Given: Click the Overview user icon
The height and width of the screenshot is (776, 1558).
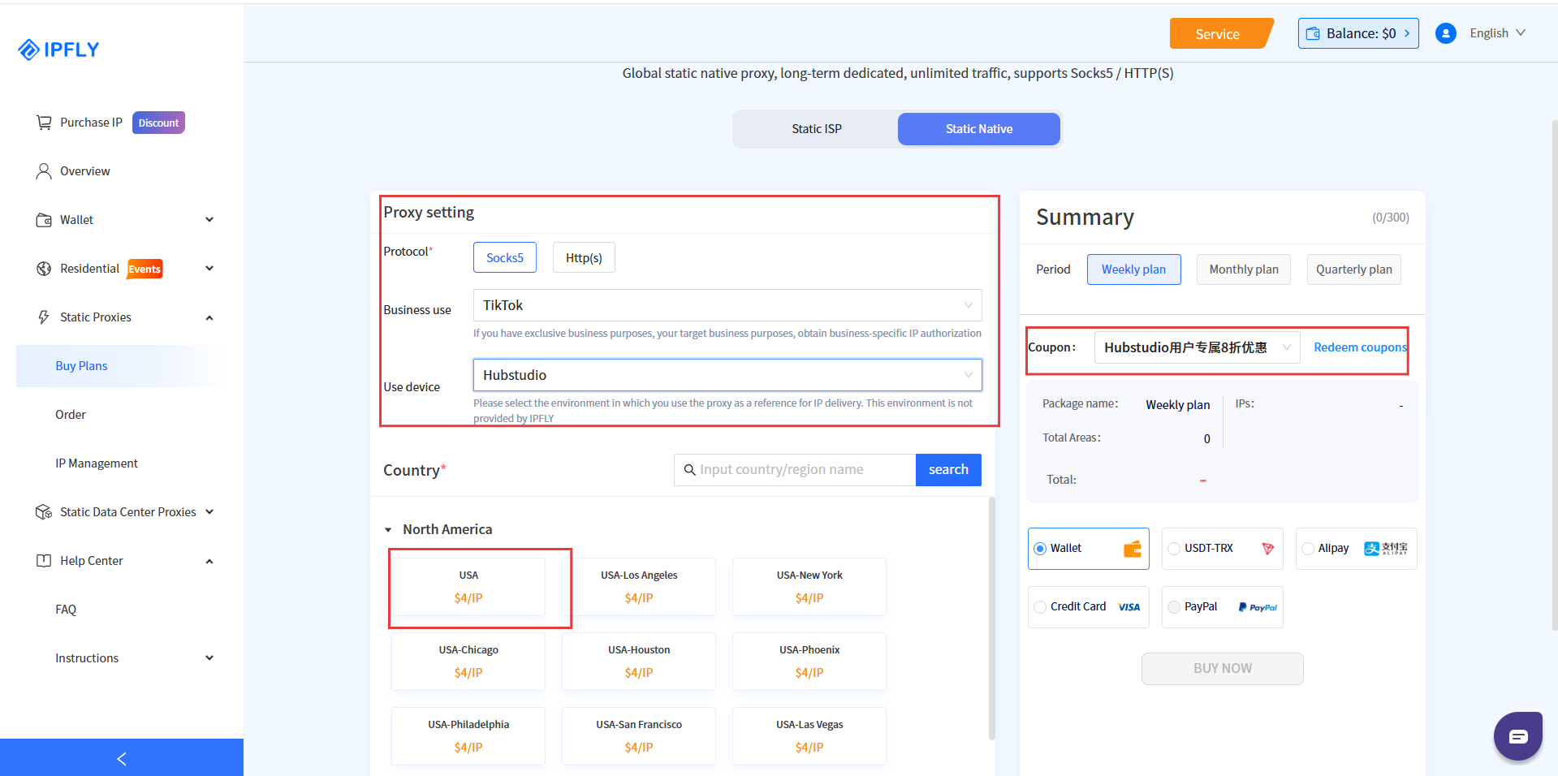Looking at the screenshot, I should point(44,171).
